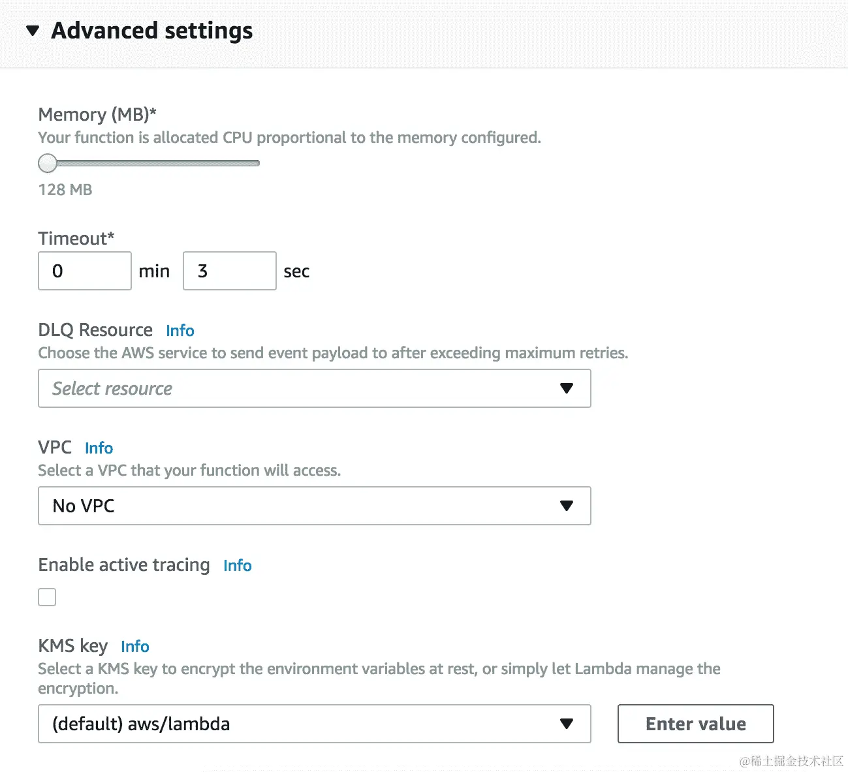848x772 pixels.
Task: Click the KMS key dropdown arrow
Action: pos(567,724)
